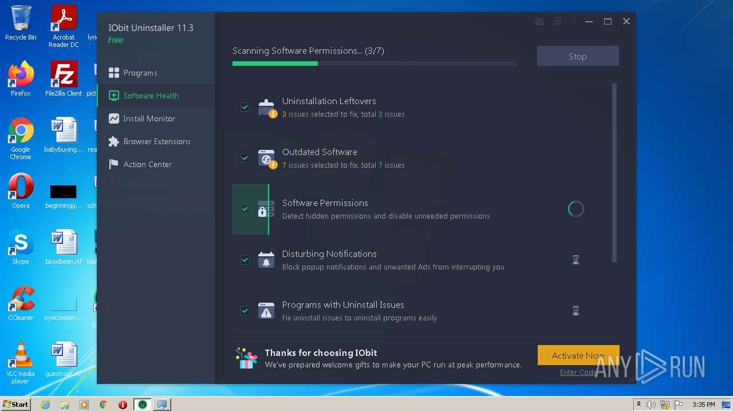Image resolution: width=733 pixels, height=412 pixels.
Task: Click the IObit Uninstaller taskbar button
Action: [x=143, y=405]
